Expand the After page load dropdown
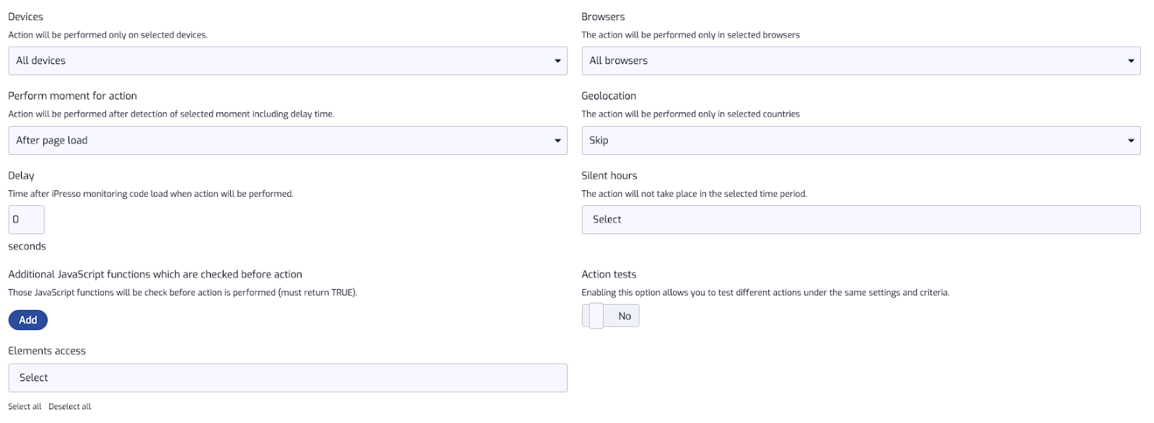This screenshot has width=1154, height=423. 288,141
